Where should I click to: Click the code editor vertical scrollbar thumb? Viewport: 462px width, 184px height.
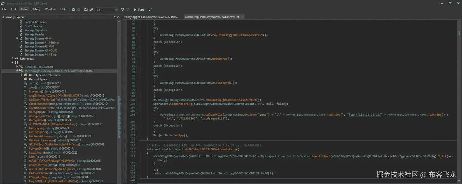pyautogui.click(x=459, y=33)
